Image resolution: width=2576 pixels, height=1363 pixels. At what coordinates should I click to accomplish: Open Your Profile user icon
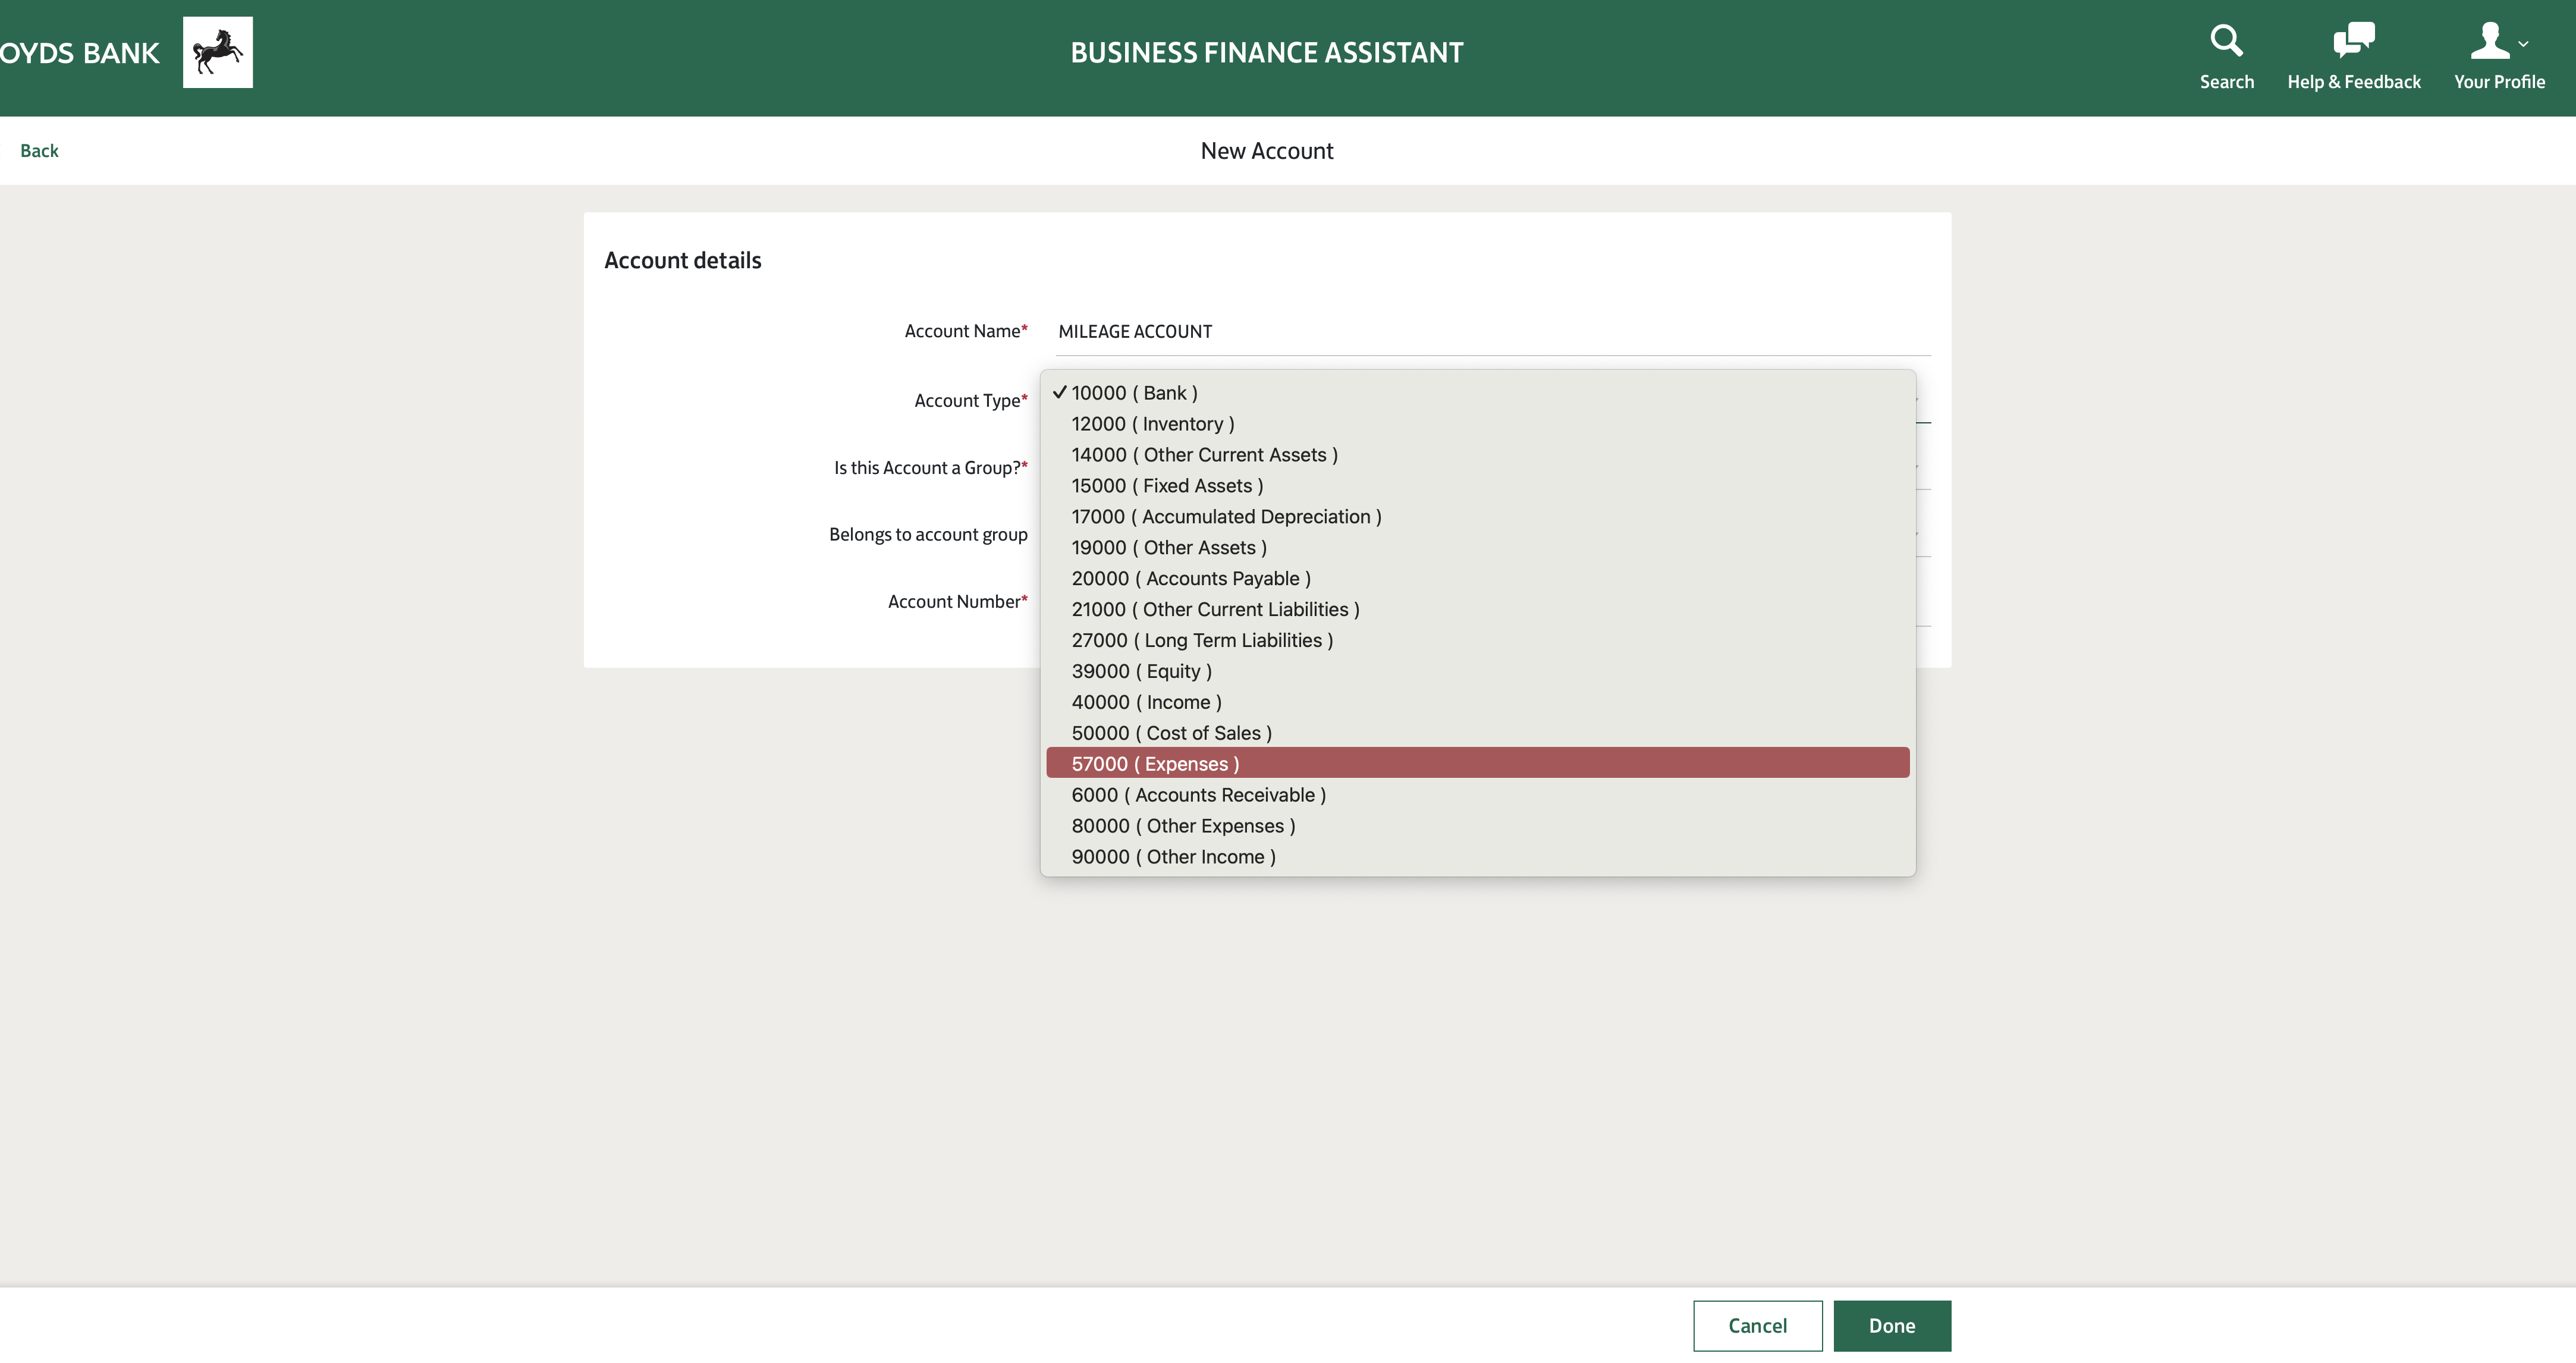pyautogui.click(x=2489, y=40)
